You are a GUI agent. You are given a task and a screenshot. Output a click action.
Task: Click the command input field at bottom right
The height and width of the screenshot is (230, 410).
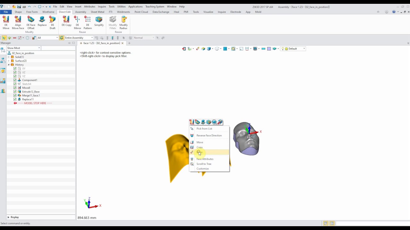373,223
